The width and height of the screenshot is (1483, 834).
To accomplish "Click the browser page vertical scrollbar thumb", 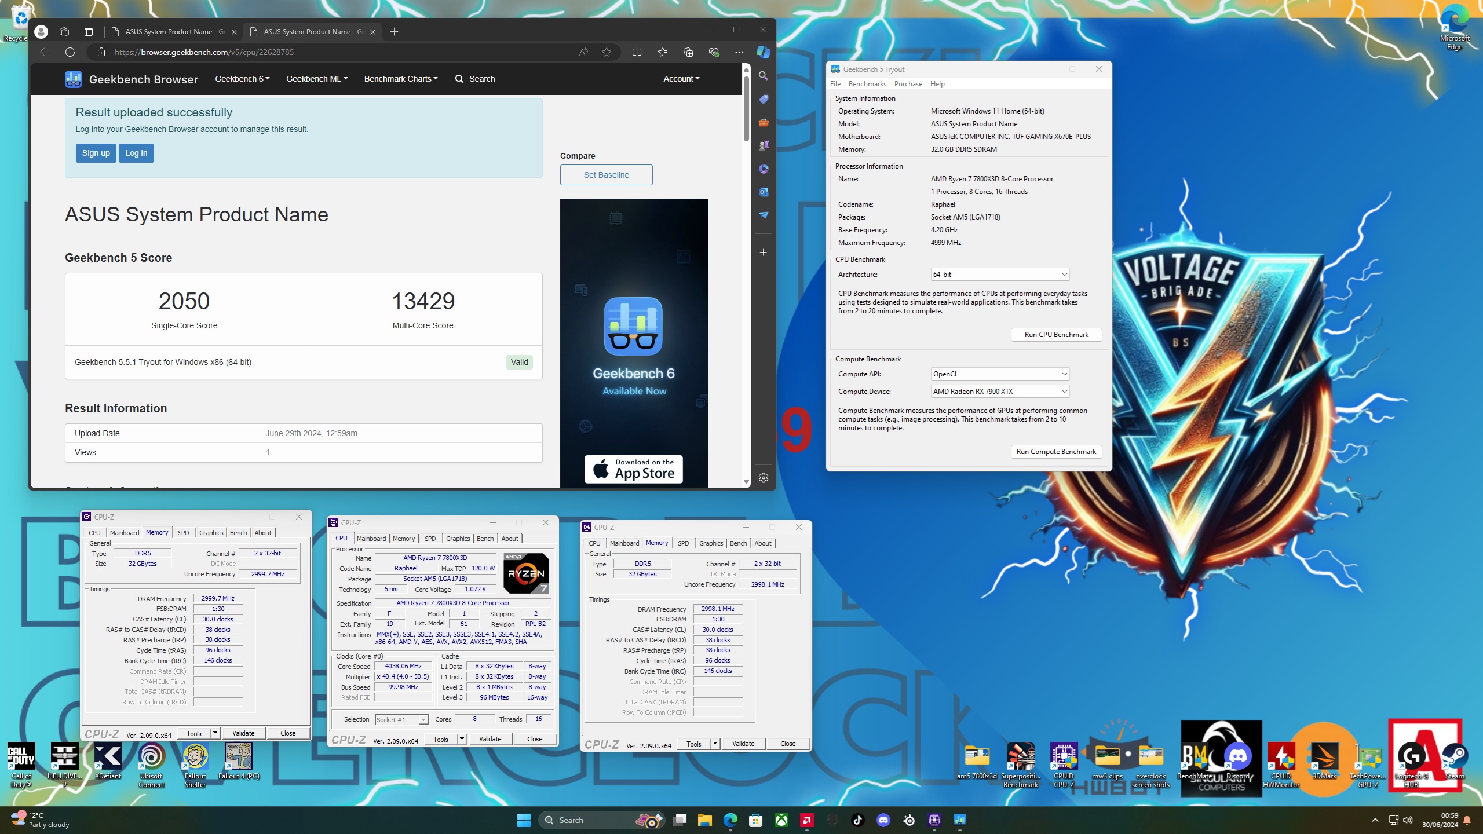I will click(746, 108).
